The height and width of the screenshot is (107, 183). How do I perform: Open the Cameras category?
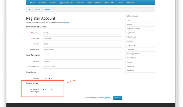point(120,3)
